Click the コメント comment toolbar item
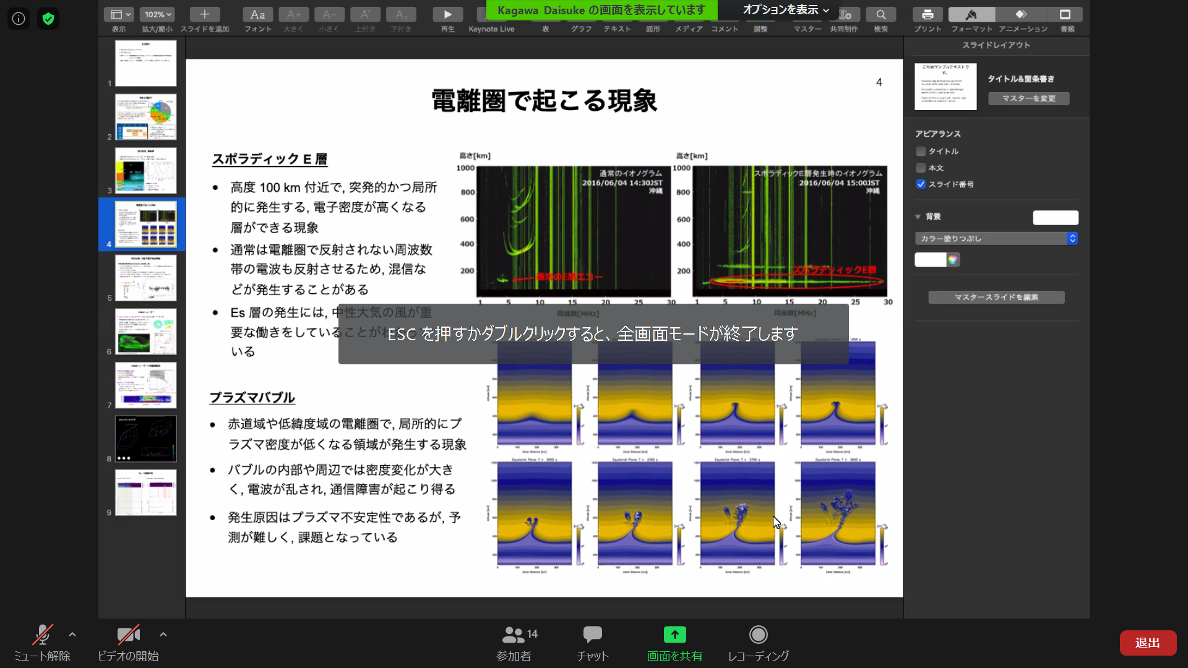Screen dimensions: 1188x668 725,28
